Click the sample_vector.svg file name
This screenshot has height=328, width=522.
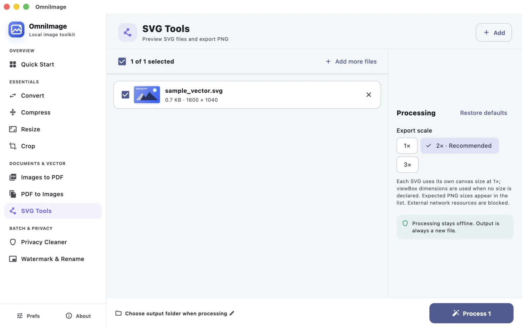(x=194, y=91)
